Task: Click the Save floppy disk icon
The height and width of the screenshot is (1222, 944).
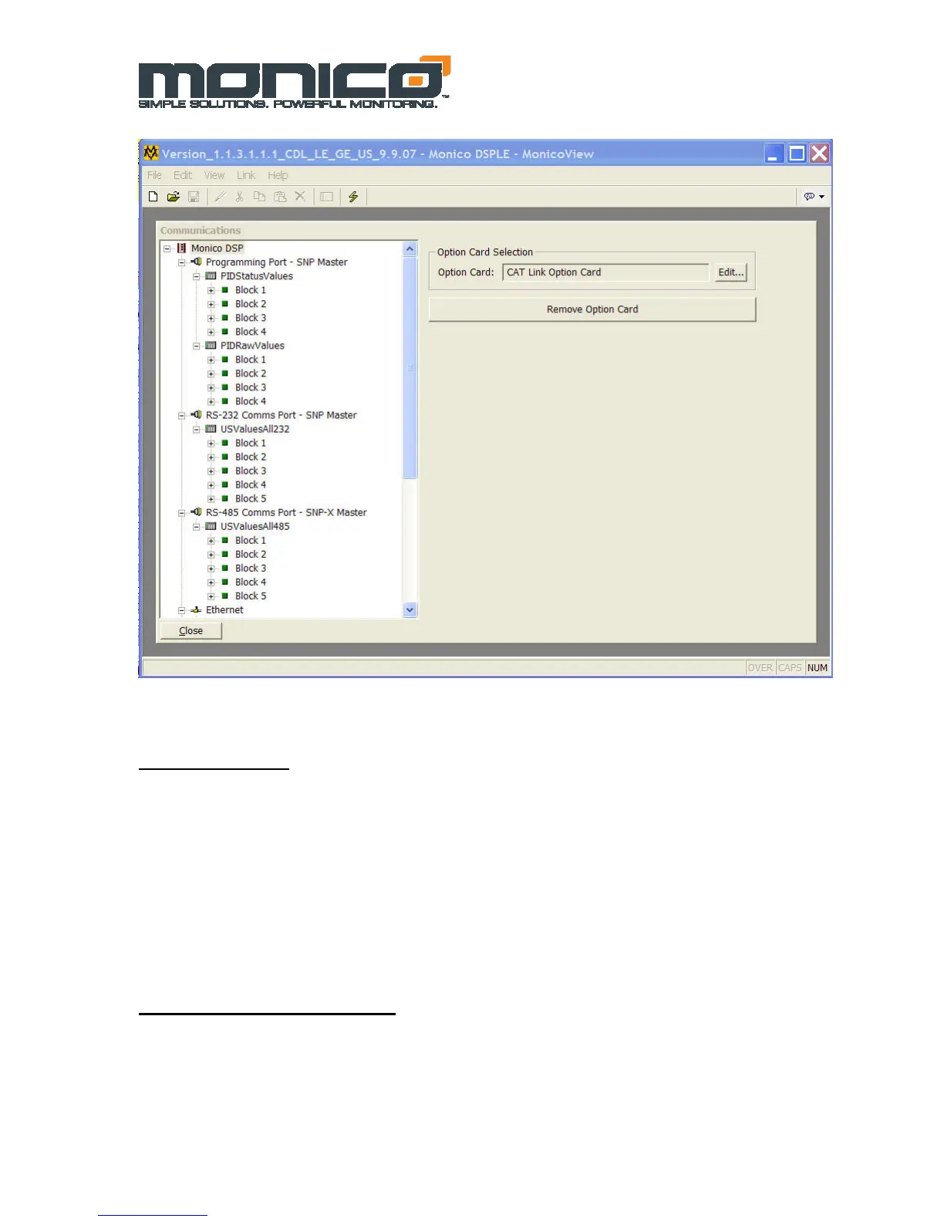Action: (194, 197)
